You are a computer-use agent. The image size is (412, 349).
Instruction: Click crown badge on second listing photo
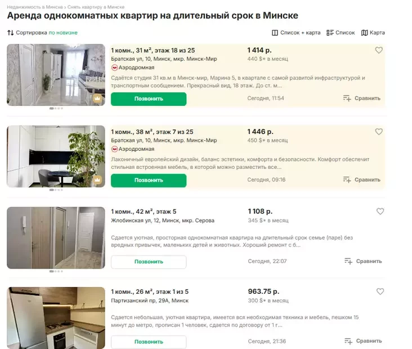[x=97, y=180]
